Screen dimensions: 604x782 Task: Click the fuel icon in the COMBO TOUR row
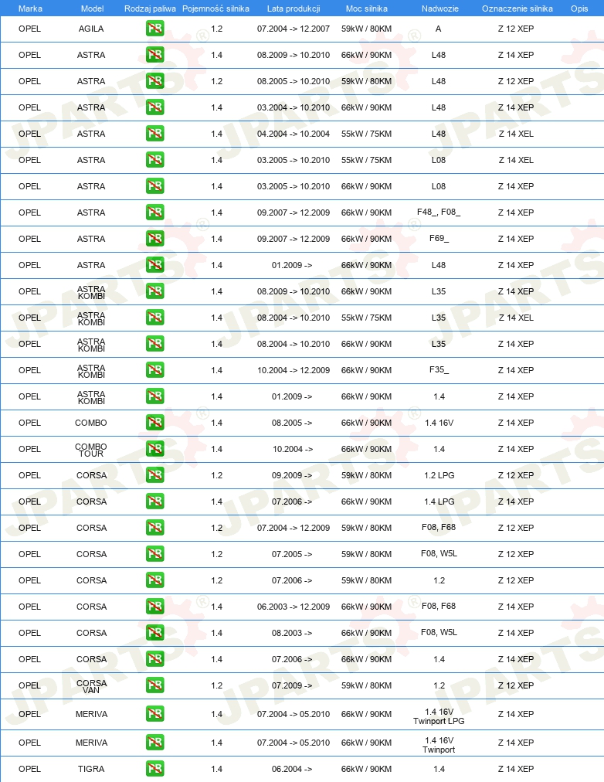pos(155,449)
